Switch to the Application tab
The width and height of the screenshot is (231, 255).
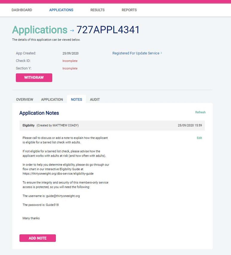(x=52, y=99)
